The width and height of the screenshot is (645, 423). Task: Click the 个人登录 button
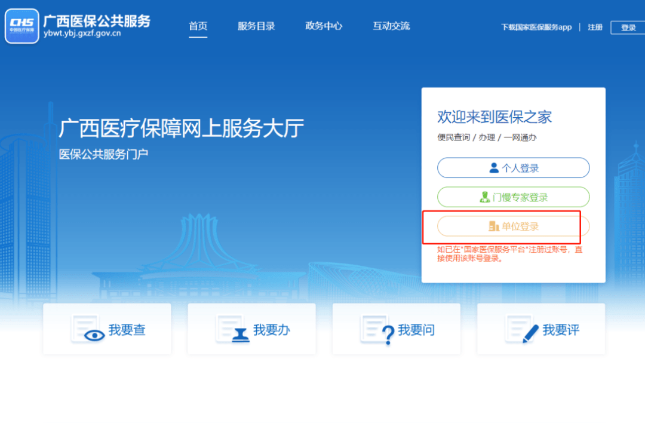coord(514,168)
